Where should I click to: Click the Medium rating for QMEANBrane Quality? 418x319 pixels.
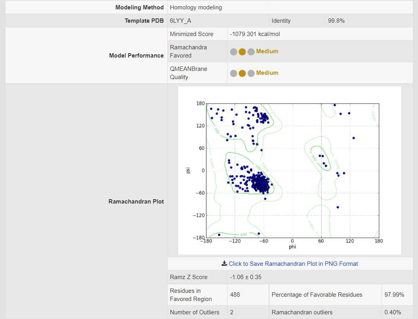(267, 73)
